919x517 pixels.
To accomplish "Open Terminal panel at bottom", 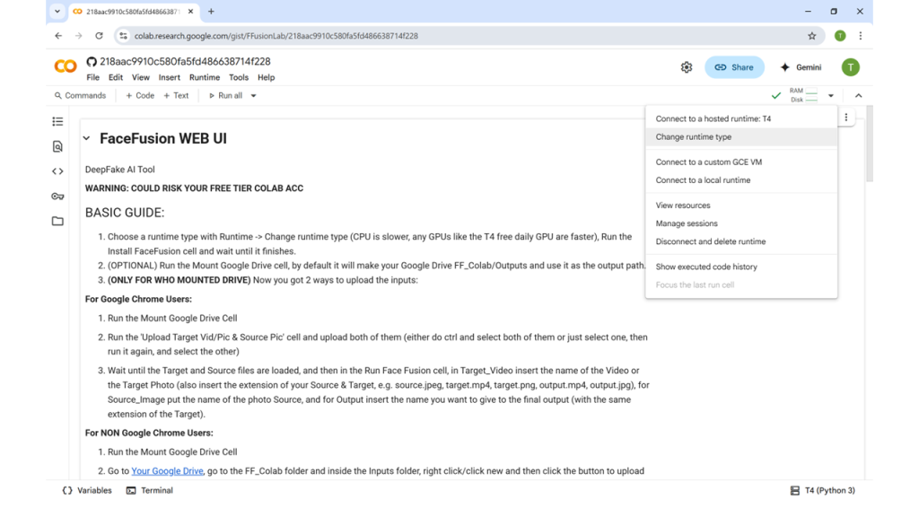I will pos(150,491).
